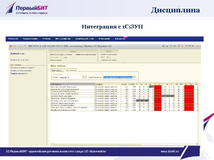
Task: Select Рабочий стол in left panel
Action: coord(18,54)
